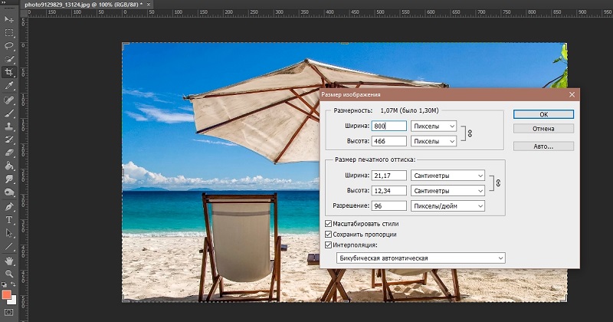This screenshot has width=613, height=322.
Task: Expand the Бикубическая автоматическая interpolation dropdown
Action: [x=421, y=258]
